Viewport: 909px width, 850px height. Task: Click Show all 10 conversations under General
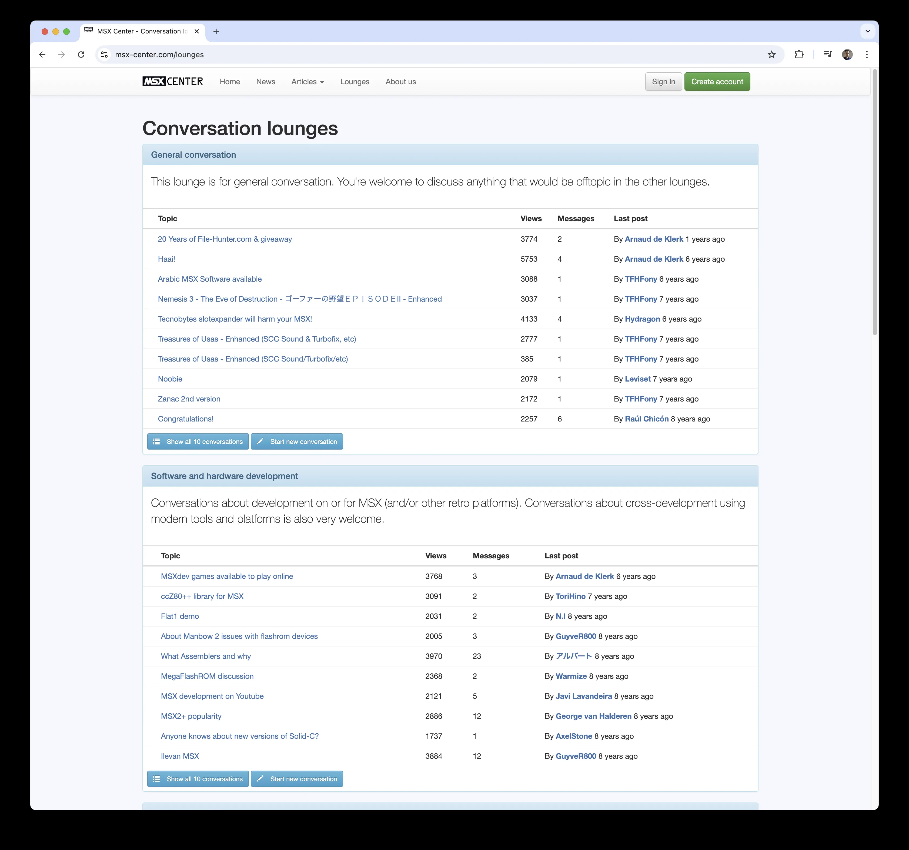point(198,441)
